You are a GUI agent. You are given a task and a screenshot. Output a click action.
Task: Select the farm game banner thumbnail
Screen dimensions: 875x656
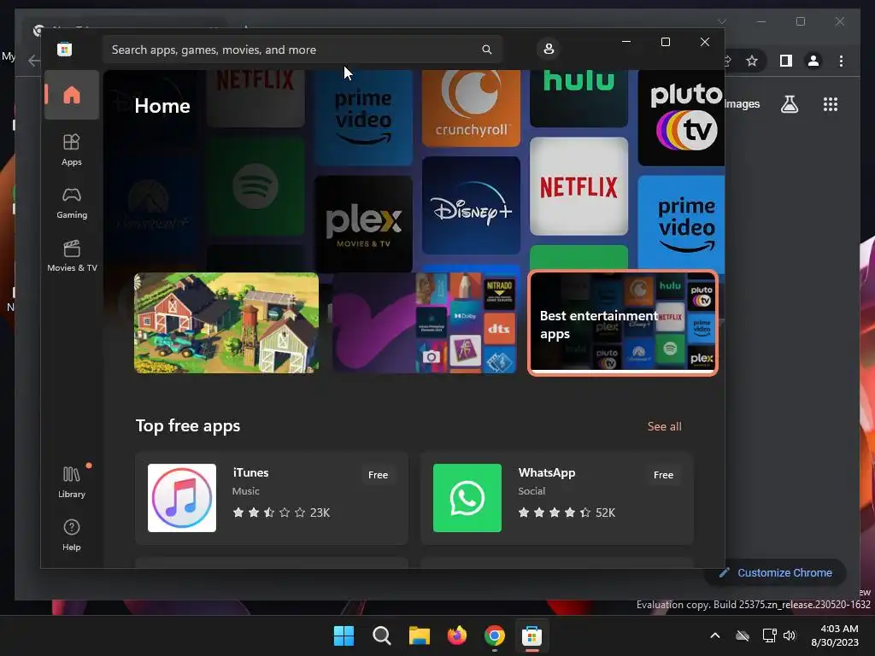[x=226, y=323]
